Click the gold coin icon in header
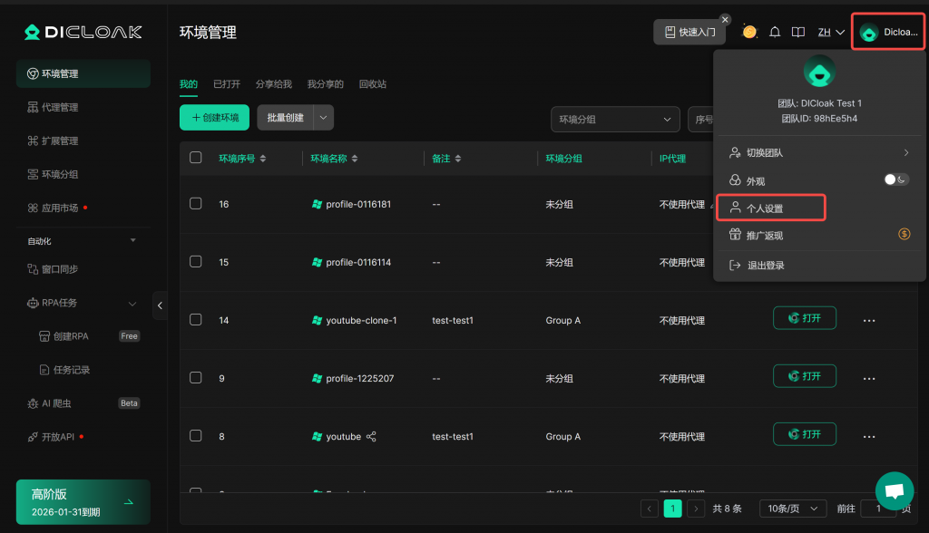This screenshot has width=929, height=533. [x=749, y=32]
